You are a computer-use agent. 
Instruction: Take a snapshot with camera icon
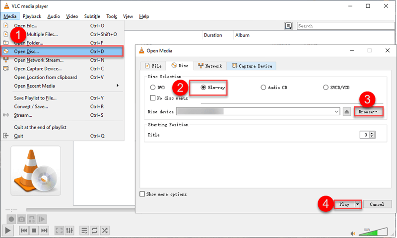click(21, 219)
